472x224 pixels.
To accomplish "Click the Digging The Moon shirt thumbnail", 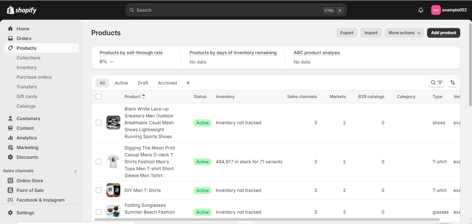I will pyautogui.click(x=113, y=161).
